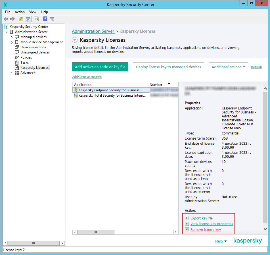Click the Remove license key link
The height and width of the screenshot is (255, 270).
[x=206, y=230]
